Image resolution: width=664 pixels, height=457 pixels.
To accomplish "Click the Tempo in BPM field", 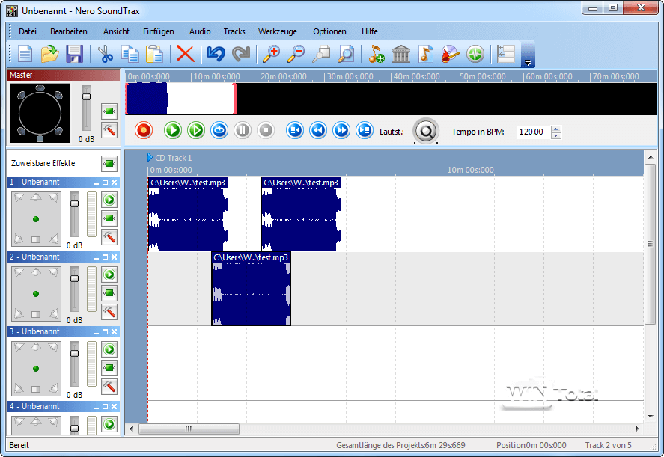I will coord(533,132).
